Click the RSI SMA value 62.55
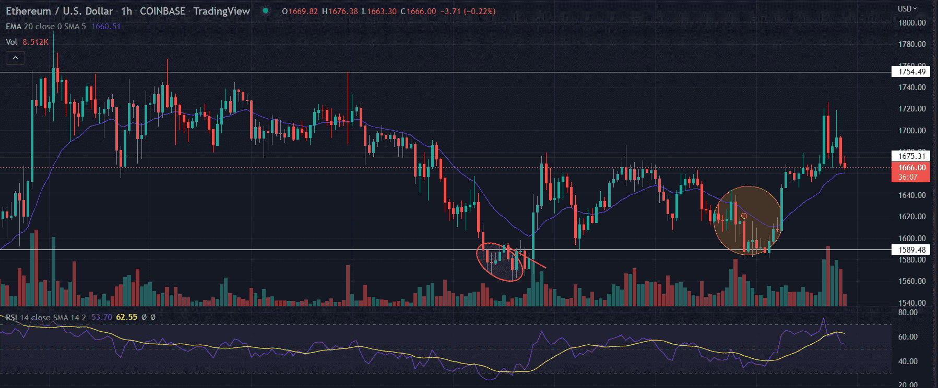Image resolution: width=938 pixels, height=388 pixels. coord(127,317)
